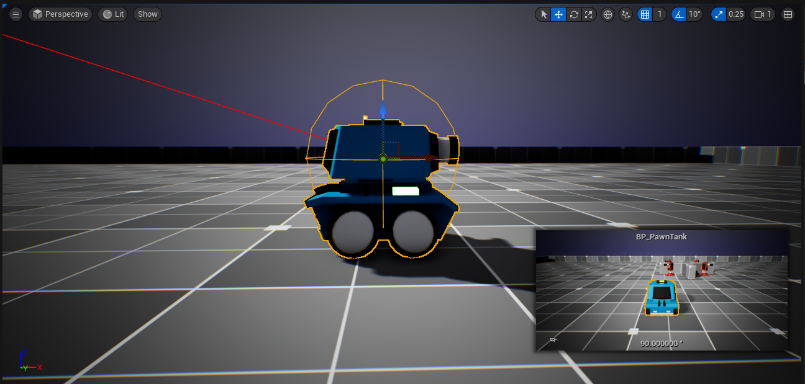Click the BP_PawnTank preview title
805x384 pixels.
662,237
